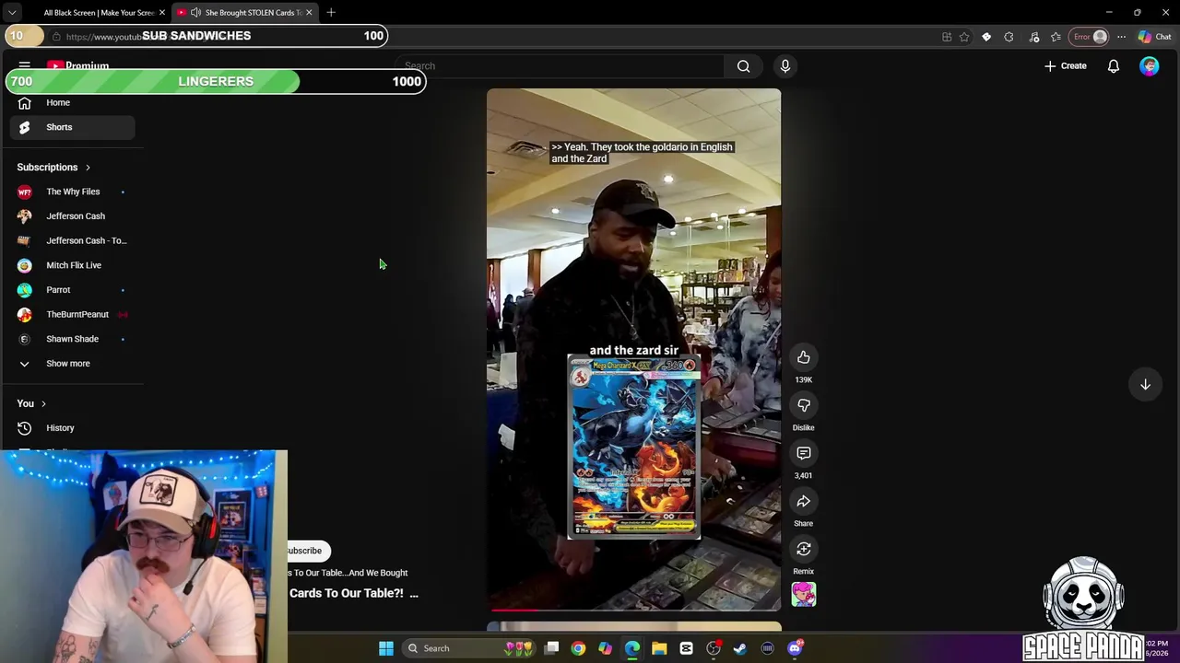
Task: Click the Create button
Action: (1065, 66)
